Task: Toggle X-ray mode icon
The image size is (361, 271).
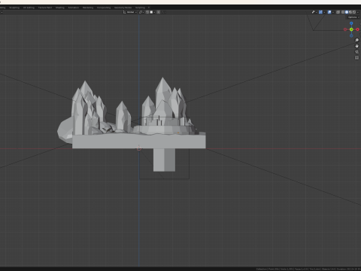Action: pos(338,12)
